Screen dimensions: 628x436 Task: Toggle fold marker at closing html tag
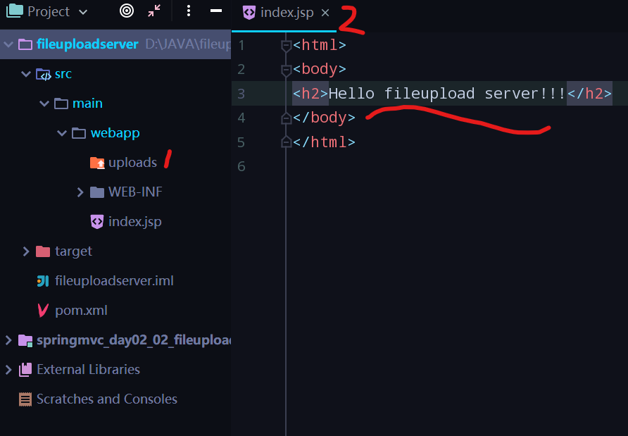pyautogui.click(x=286, y=142)
